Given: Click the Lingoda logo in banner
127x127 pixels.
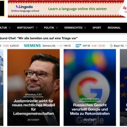Looking at the screenshot, I should point(24,7).
